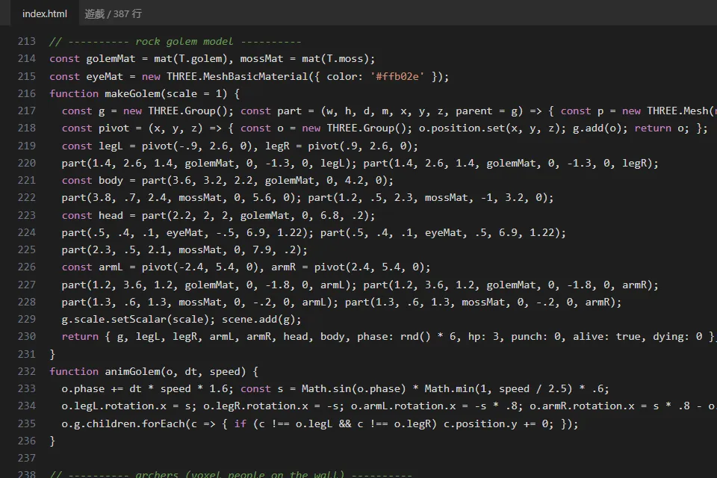717x478 pixels.
Task: Click "o.g.children.forEach" on line 235
Action: pyautogui.click(x=123, y=424)
